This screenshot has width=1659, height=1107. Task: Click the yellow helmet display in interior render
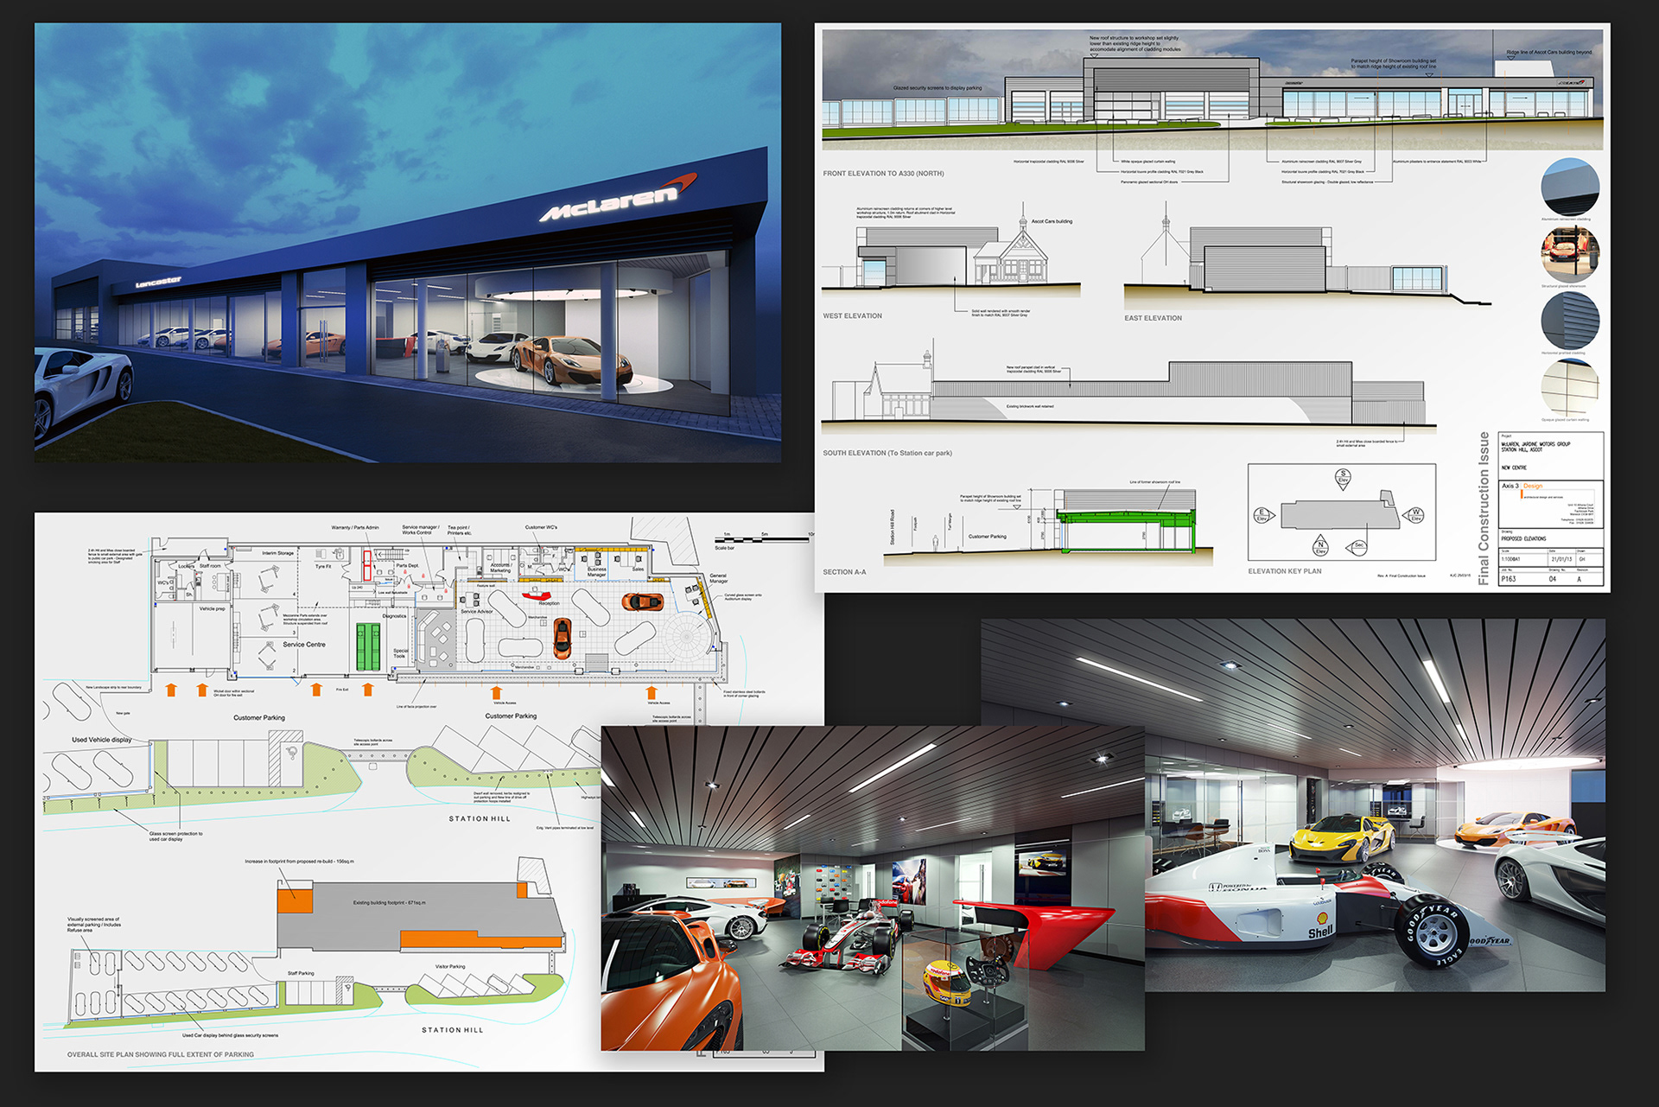(x=948, y=983)
